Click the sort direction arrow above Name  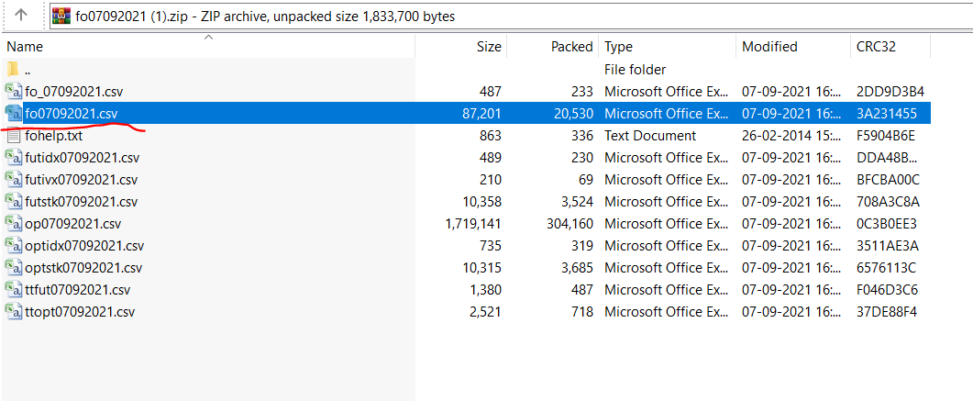pyautogui.click(x=208, y=38)
